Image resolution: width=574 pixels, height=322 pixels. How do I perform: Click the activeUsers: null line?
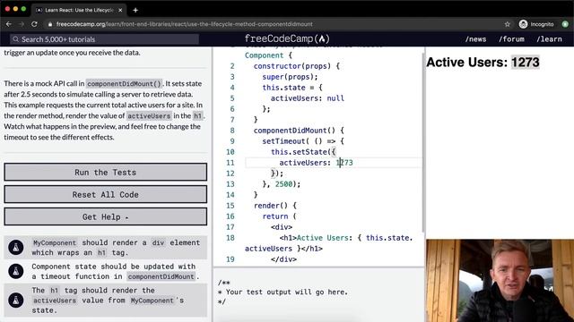pyautogui.click(x=307, y=98)
